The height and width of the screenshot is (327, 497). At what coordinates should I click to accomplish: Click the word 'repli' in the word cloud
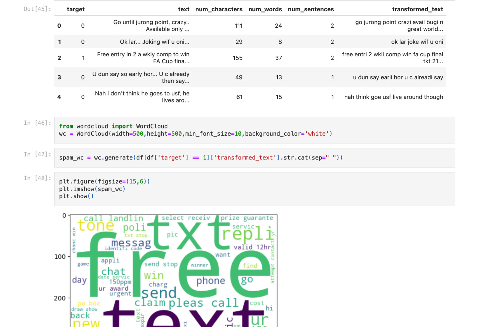(x=248, y=233)
